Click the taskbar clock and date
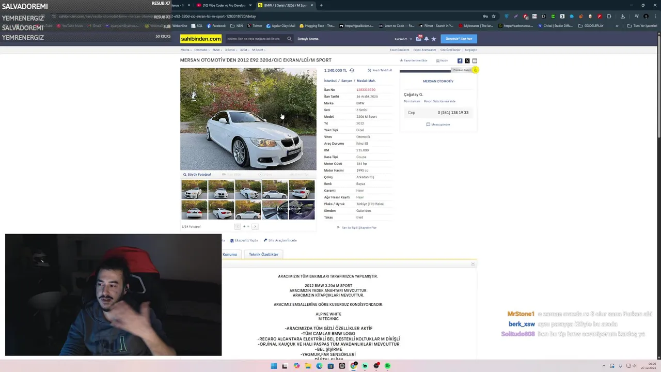 click(649, 366)
